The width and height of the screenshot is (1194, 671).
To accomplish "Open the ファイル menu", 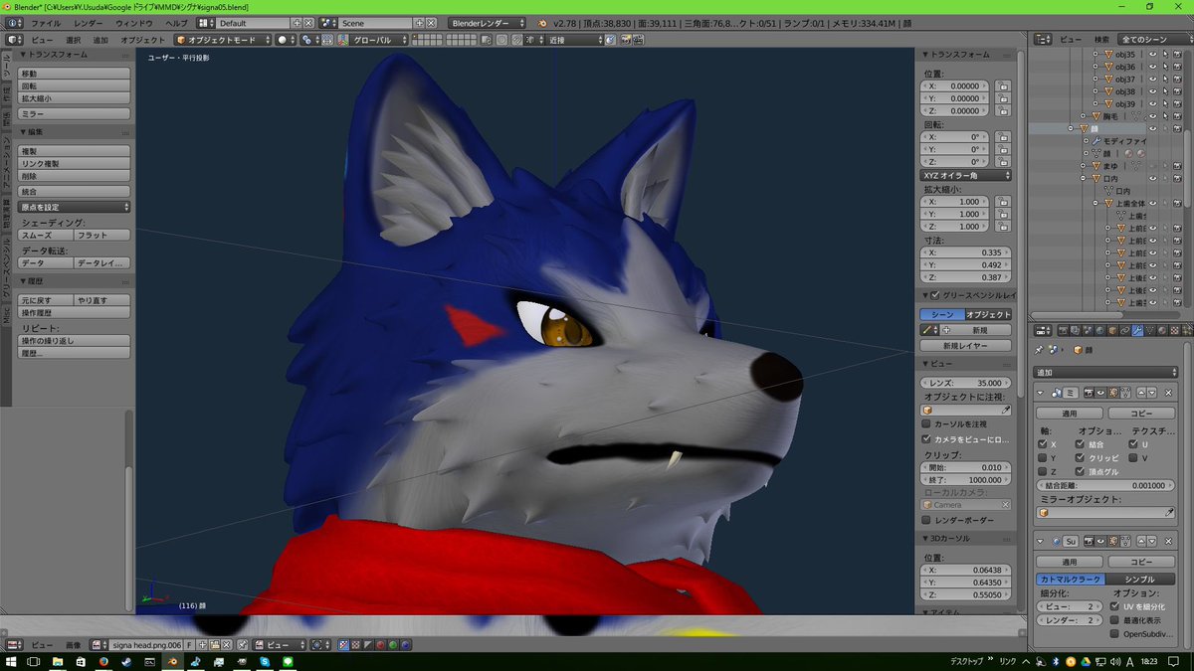I will (x=46, y=22).
